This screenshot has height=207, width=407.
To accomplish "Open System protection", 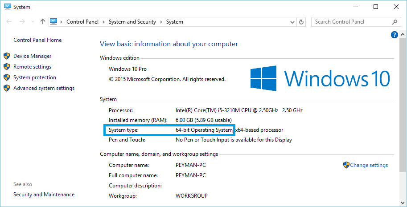I will click(x=34, y=77).
